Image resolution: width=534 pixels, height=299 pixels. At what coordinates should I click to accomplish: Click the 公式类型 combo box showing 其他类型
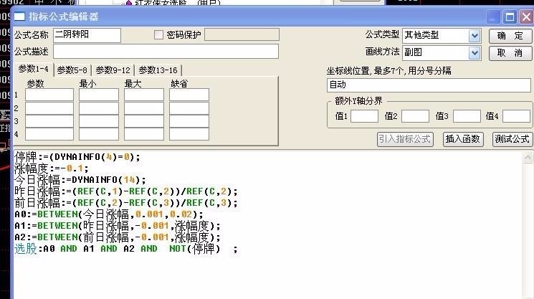(x=442, y=35)
